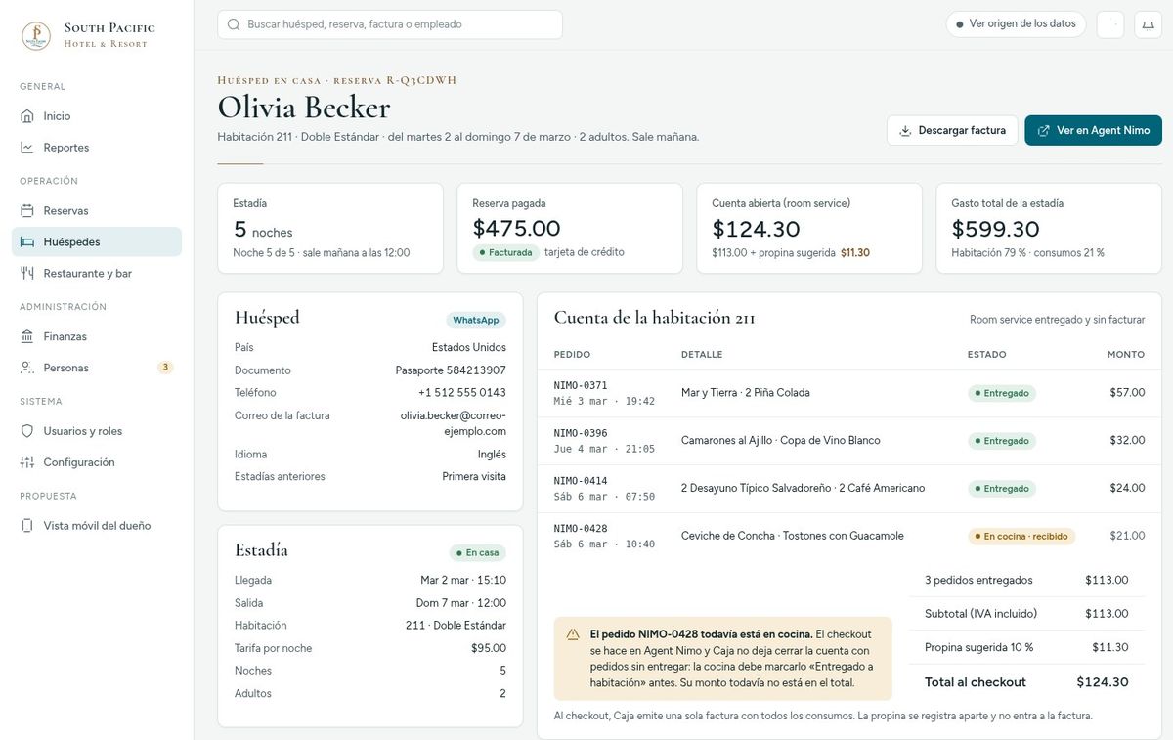The height and width of the screenshot is (740, 1173).
Task: Click the utensils icon for Restaurante y bar
Action: 26,274
